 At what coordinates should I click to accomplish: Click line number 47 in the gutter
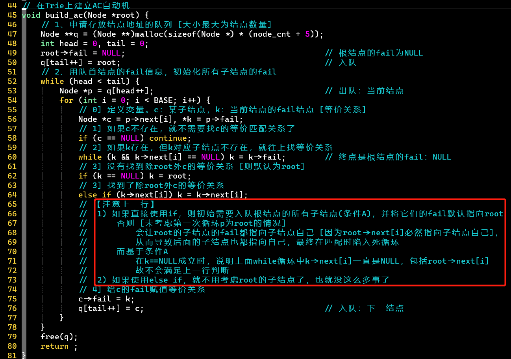coord(12,34)
